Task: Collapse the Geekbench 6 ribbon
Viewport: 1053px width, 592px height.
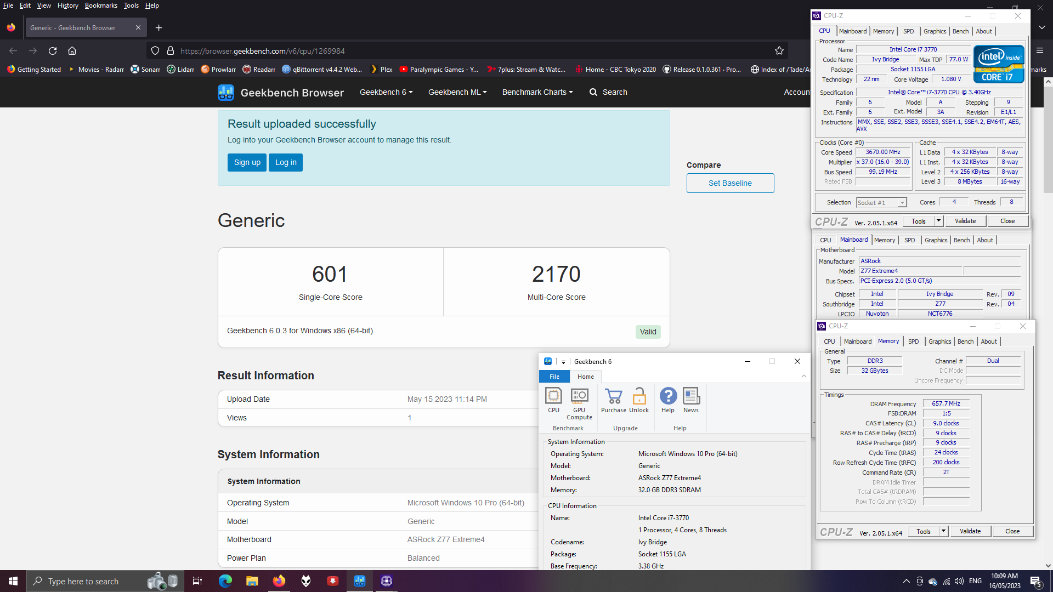Action: coord(803,376)
